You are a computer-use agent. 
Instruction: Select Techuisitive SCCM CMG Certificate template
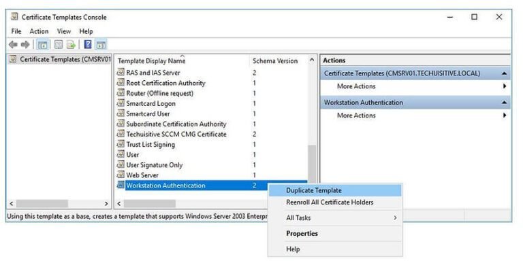point(176,134)
